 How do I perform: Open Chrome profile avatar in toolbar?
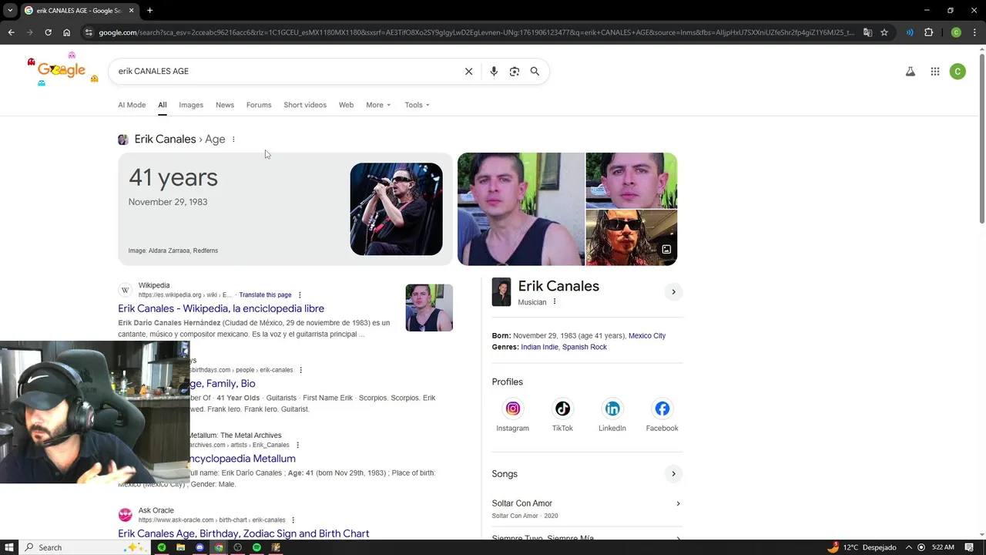tap(956, 32)
